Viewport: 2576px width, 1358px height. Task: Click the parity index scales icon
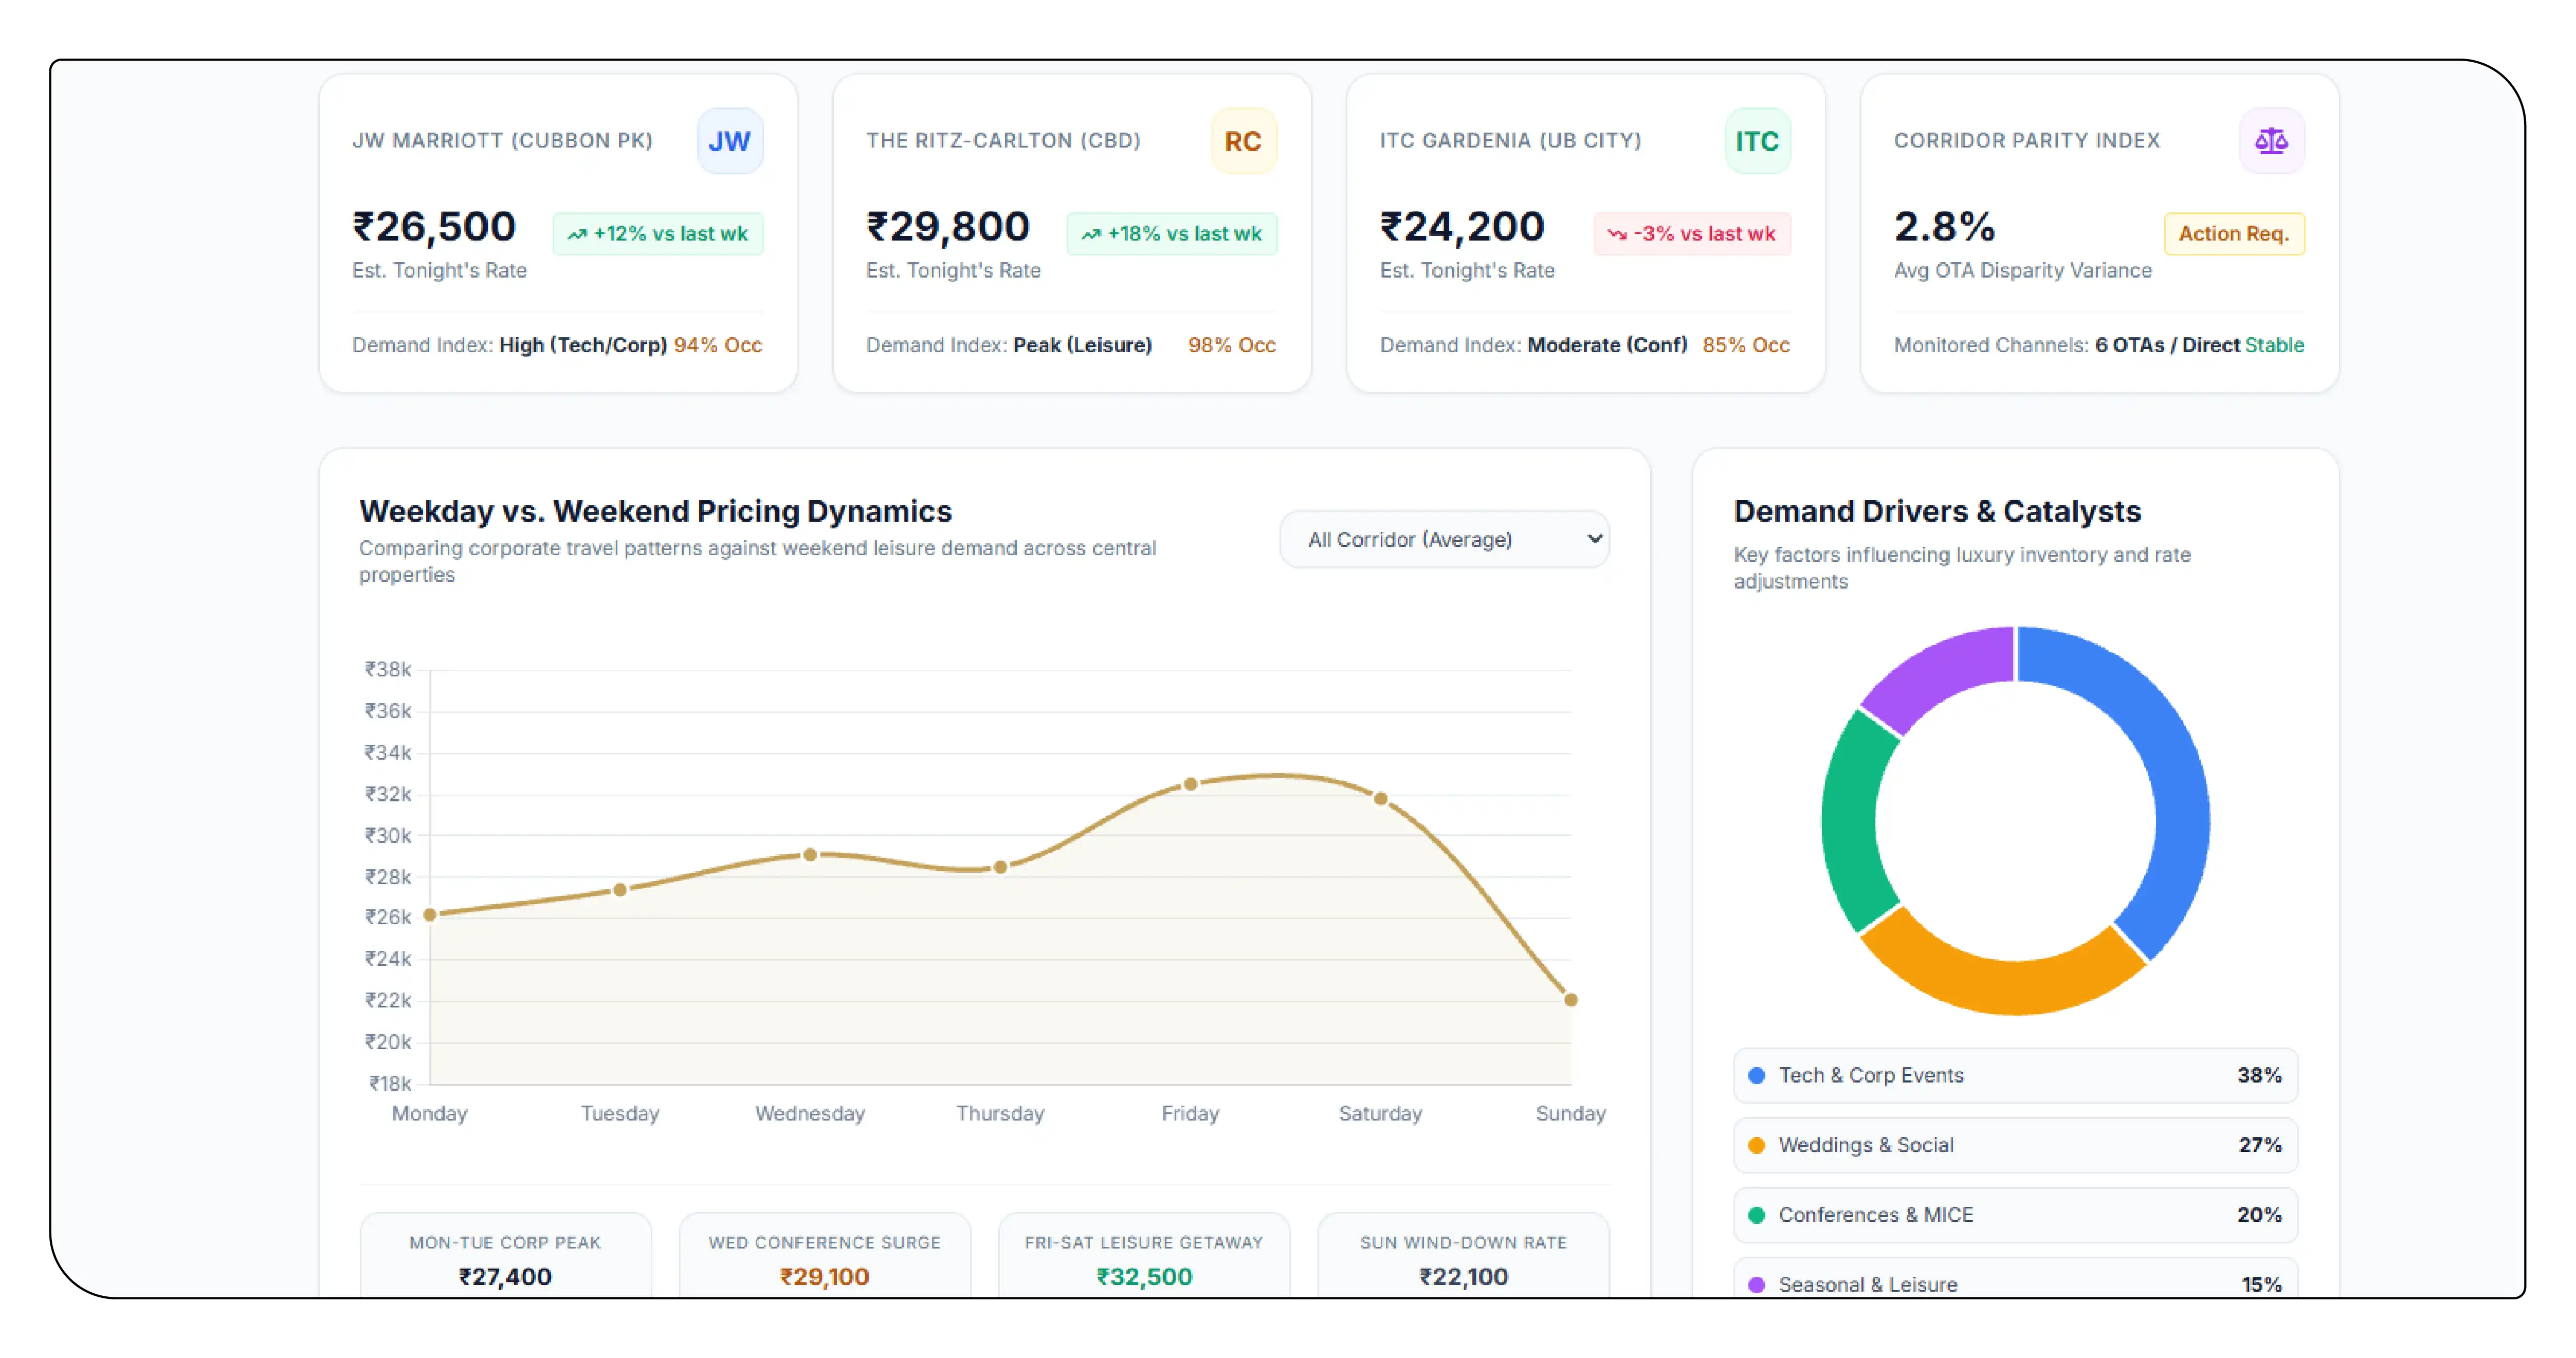pyautogui.click(x=2271, y=141)
